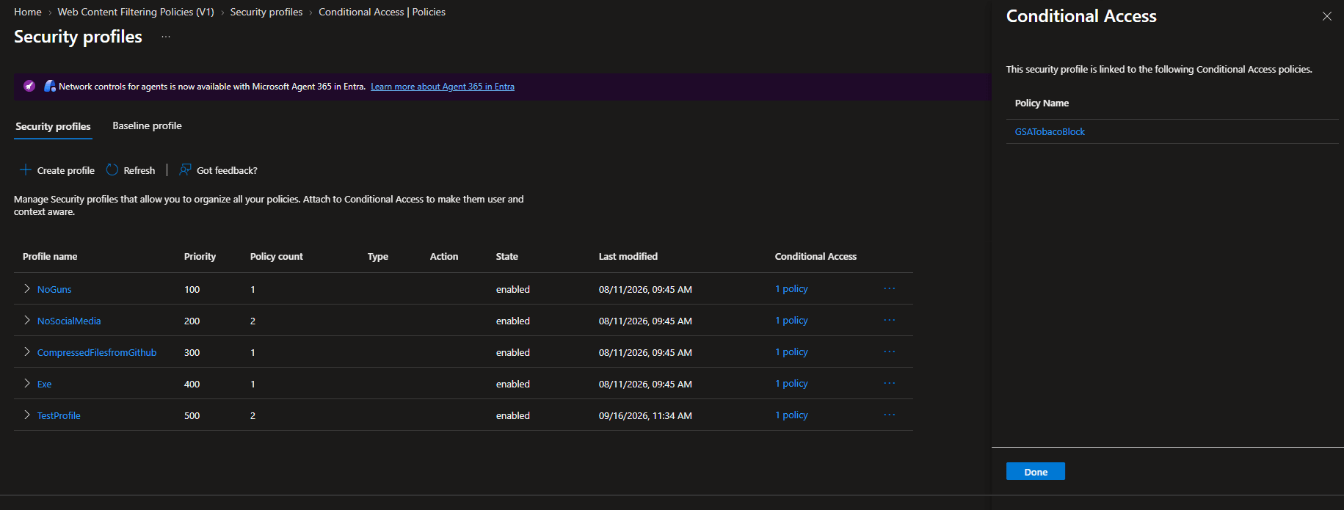This screenshot has width=1344, height=510.
Task: Click the Done button
Action: pos(1036,472)
